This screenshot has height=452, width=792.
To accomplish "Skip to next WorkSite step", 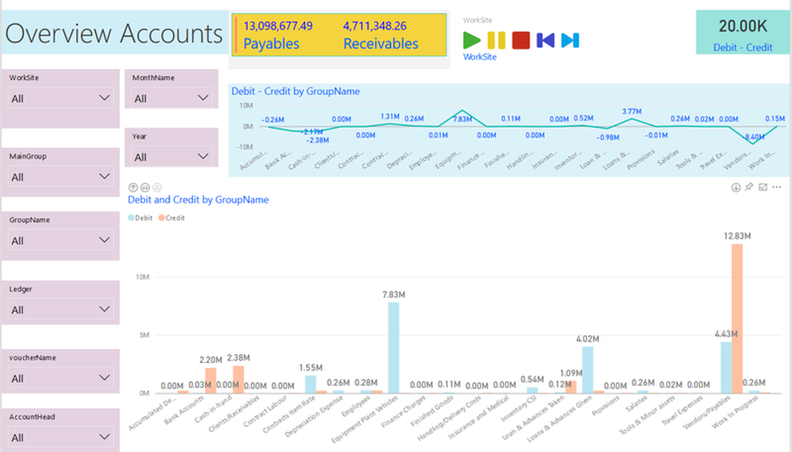I will (570, 40).
